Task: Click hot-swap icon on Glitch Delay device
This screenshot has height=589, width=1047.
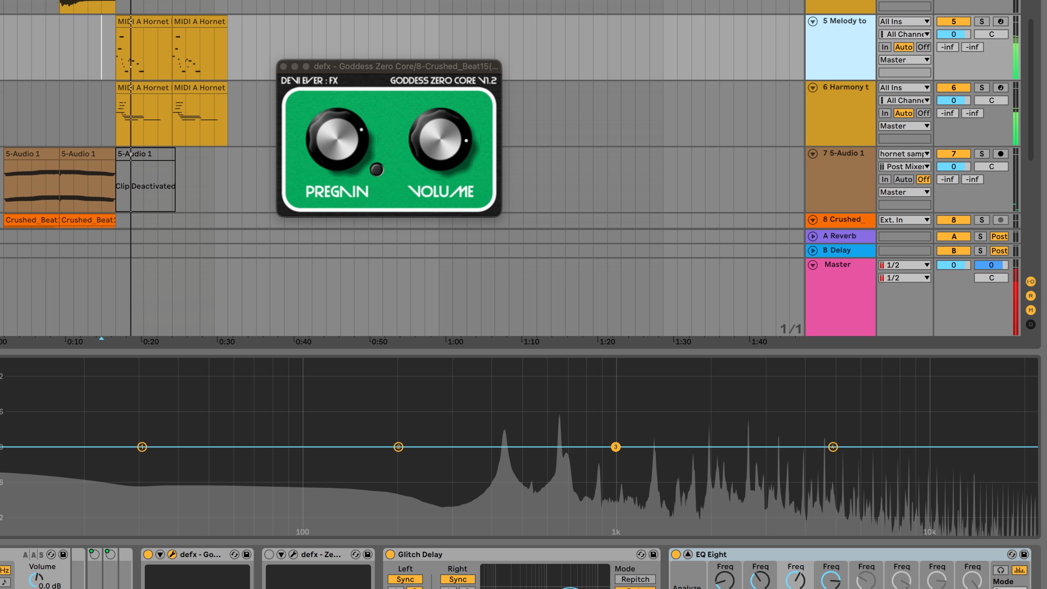Action: click(641, 554)
